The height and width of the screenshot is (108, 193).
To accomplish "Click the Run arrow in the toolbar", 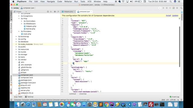I will click(163, 8).
